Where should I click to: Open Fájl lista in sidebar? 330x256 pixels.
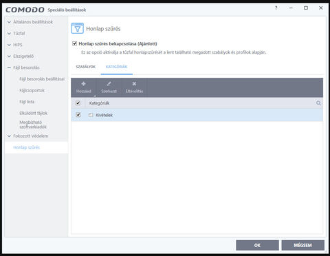[27, 102]
